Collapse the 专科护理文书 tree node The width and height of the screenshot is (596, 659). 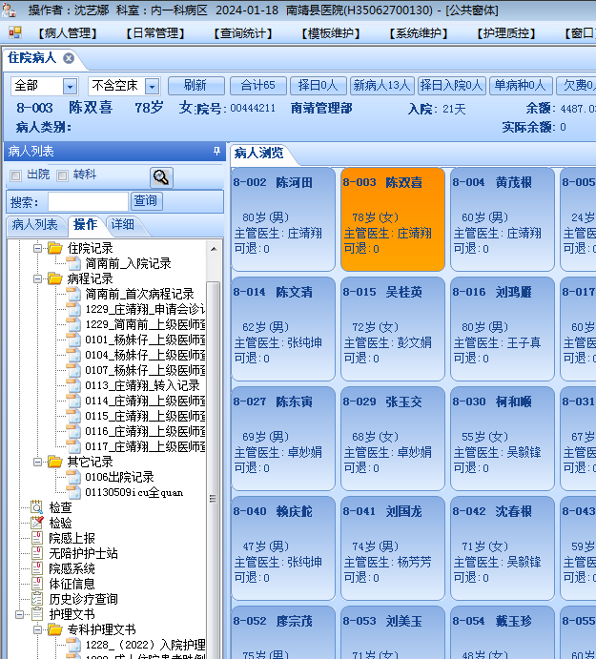pyautogui.click(x=37, y=629)
